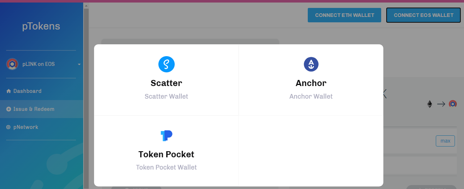Expand the pLINK on EOS dropdown arrow
This screenshot has width=464, height=189.
coord(79,64)
